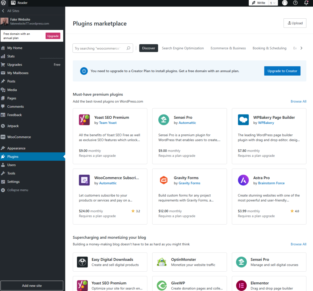The width and height of the screenshot is (313, 291).
Task: Click the Gravity Forms plugin icon
Action: coord(164,180)
